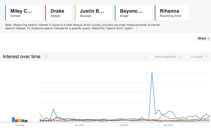Click help icon beside News headlines
The width and height of the screenshot is (211, 128).
pos(179,57)
